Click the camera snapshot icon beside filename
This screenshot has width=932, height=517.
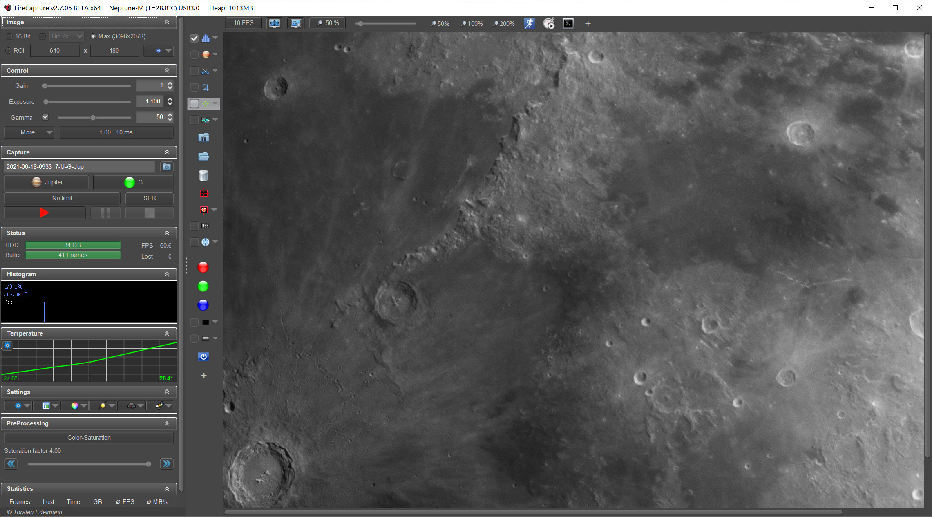click(167, 166)
